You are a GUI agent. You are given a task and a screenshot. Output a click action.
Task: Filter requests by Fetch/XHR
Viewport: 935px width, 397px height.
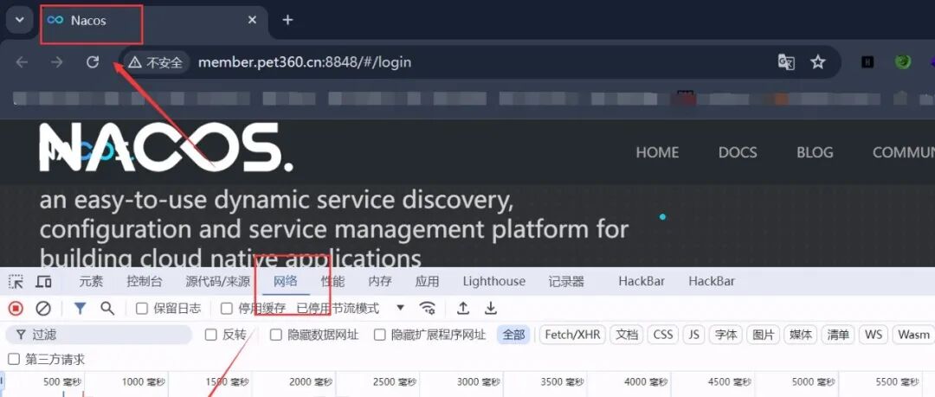coord(572,335)
